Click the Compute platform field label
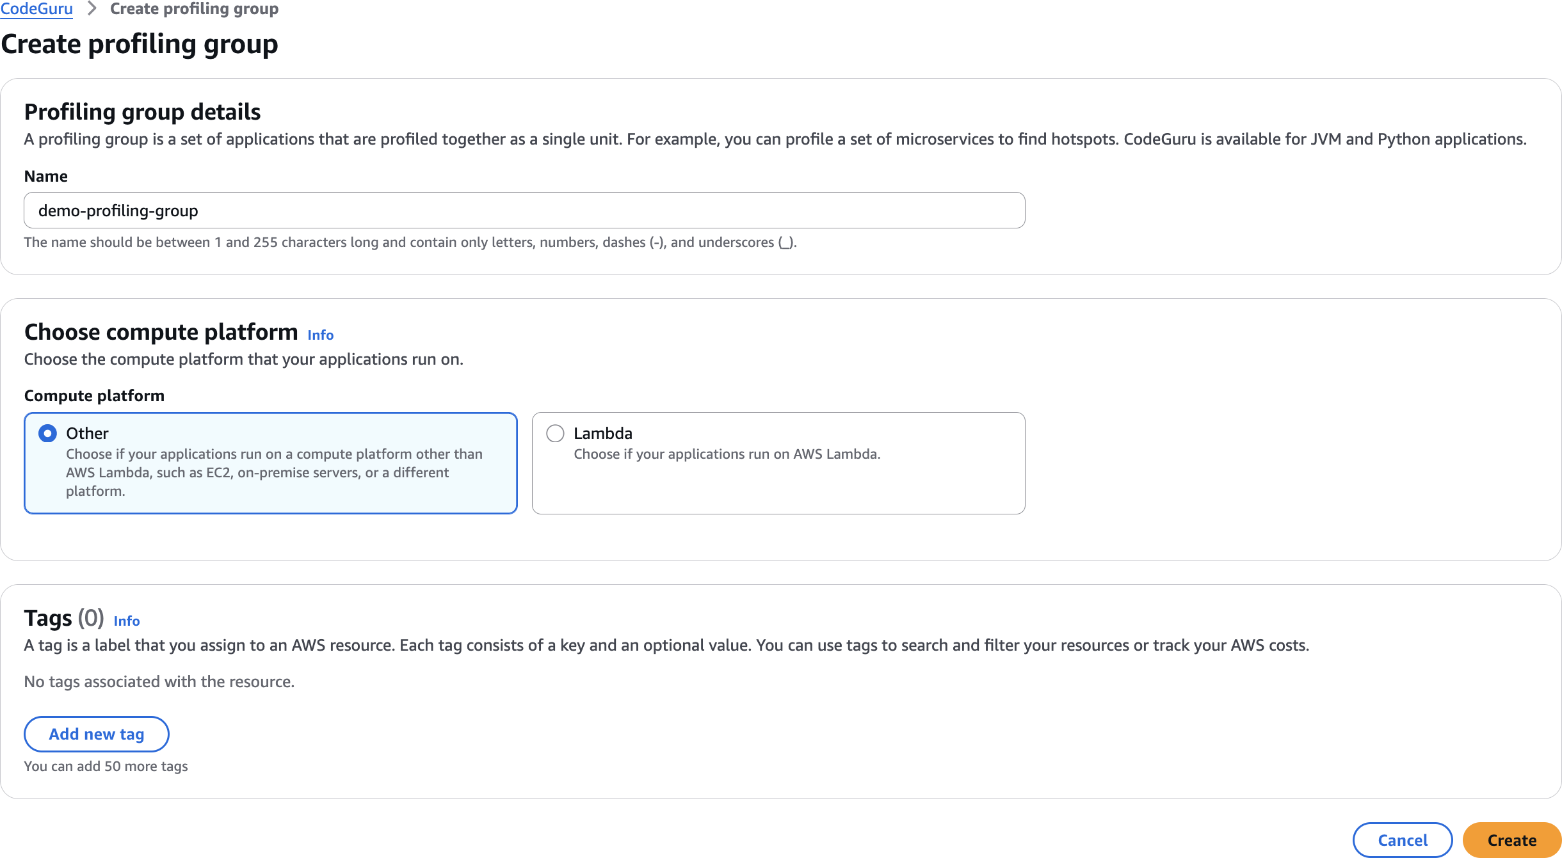1562x858 pixels. pos(94,395)
